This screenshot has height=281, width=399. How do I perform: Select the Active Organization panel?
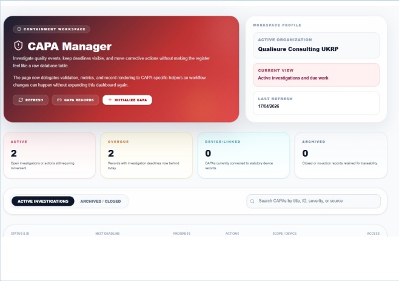[316, 46]
